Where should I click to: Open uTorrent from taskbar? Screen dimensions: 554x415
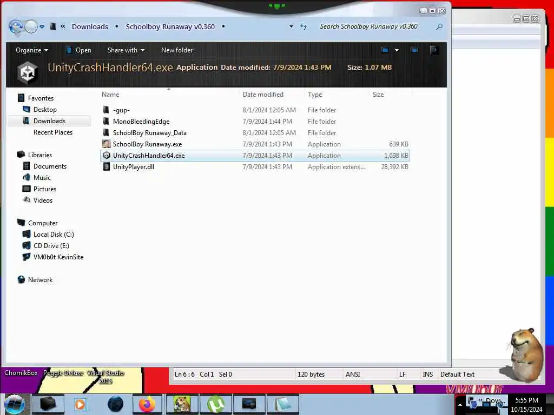click(215, 404)
